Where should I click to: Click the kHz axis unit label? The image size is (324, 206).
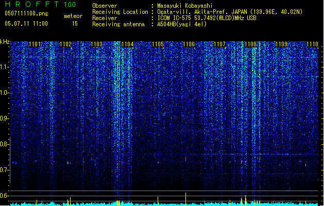(x=5, y=42)
